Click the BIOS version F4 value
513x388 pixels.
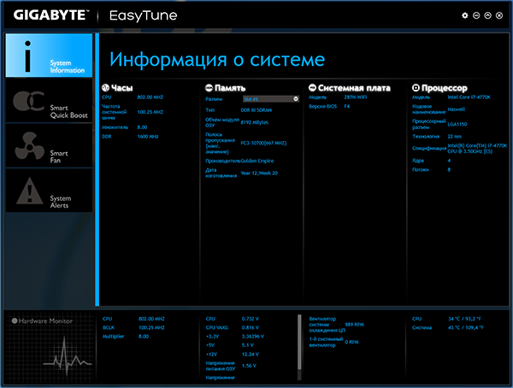click(347, 106)
